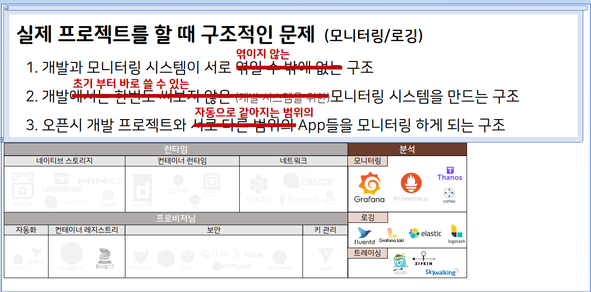This screenshot has height=292, width=591.
Task: Select the faded trivy logo
Action: pyautogui.click(x=187, y=260)
